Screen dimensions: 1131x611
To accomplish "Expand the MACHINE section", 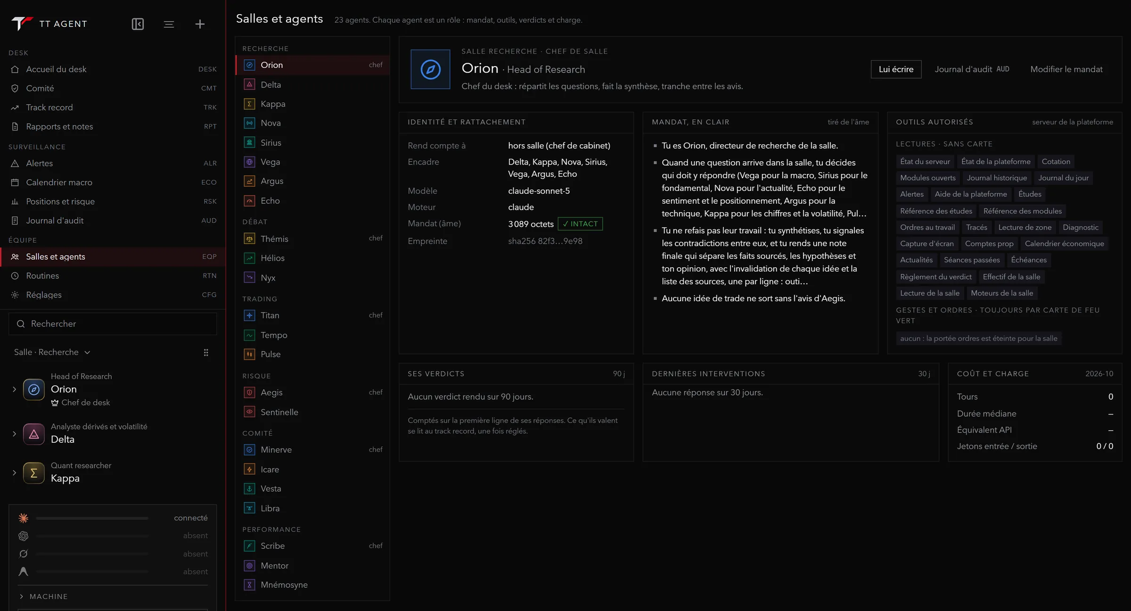I will point(43,596).
